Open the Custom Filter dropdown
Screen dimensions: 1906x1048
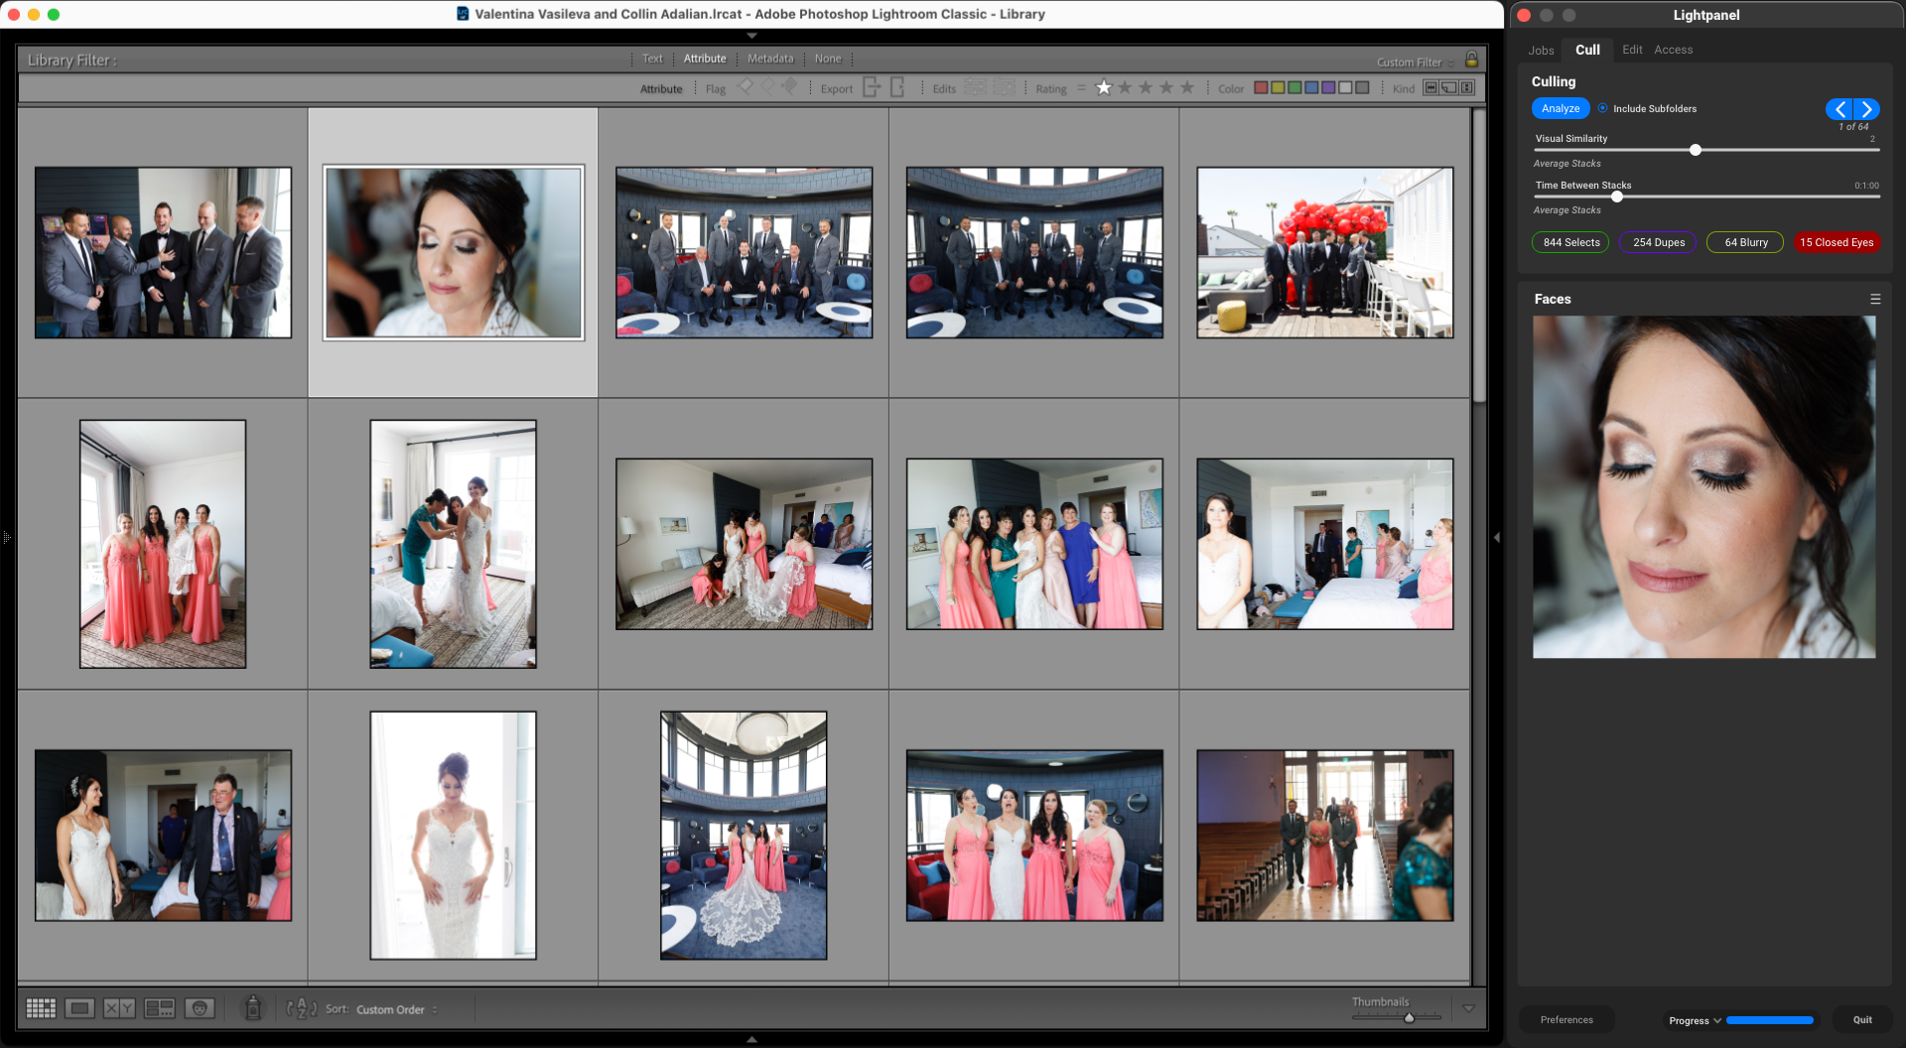1415,62
